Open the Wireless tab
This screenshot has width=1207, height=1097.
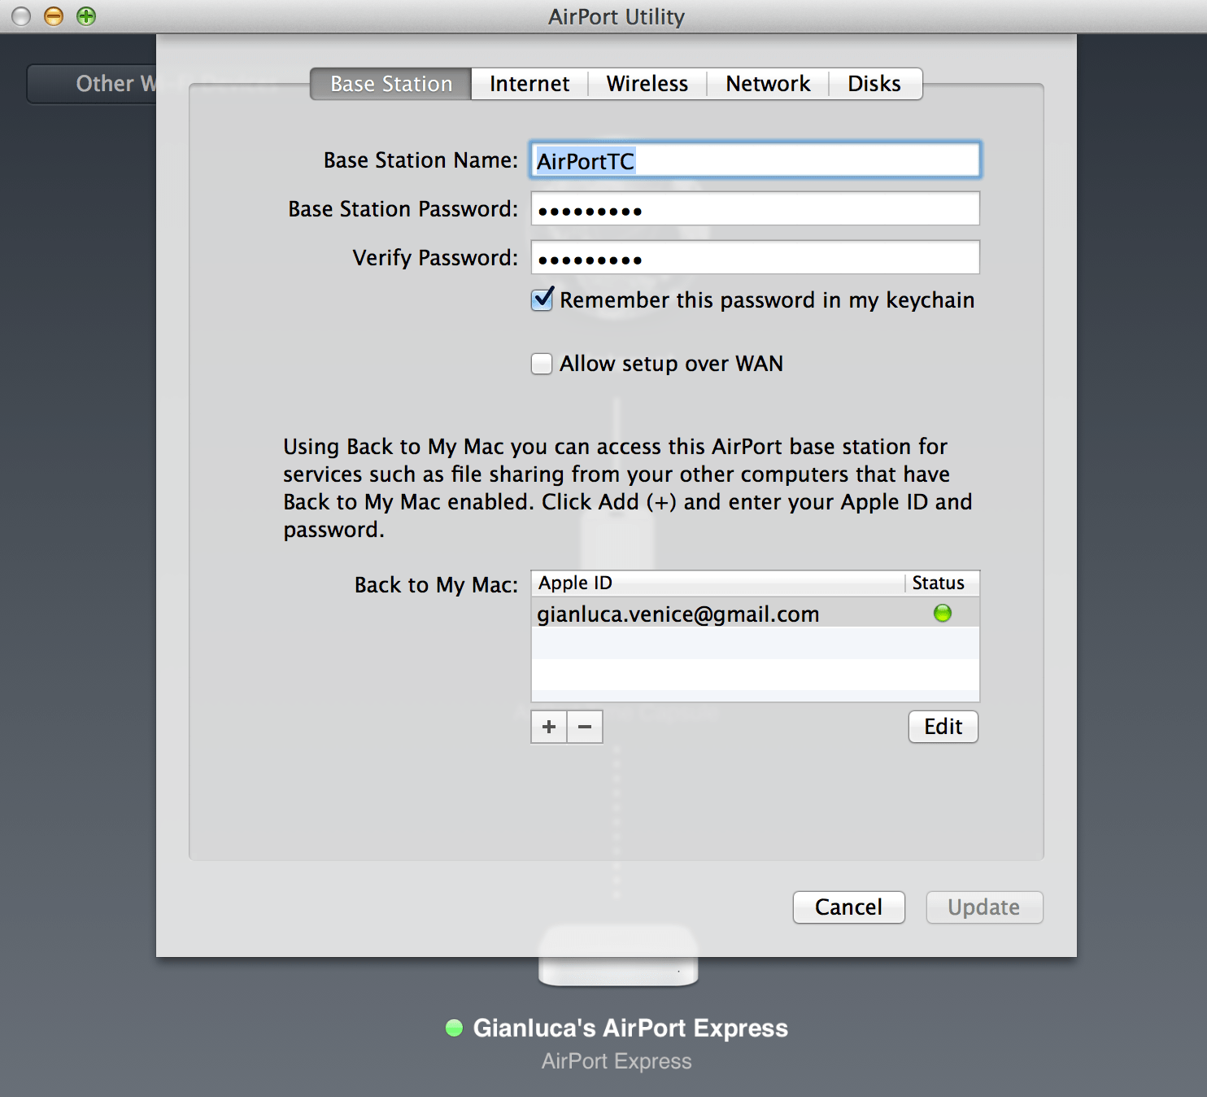pyautogui.click(x=647, y=83)
